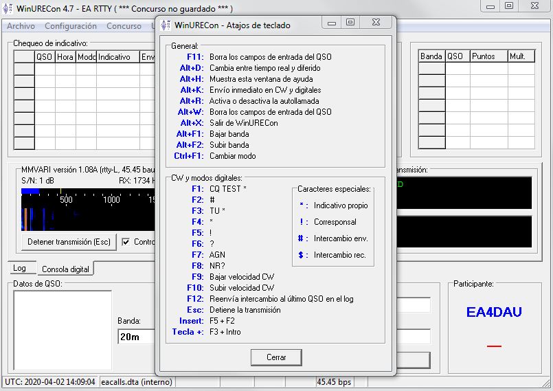Toggle the Control checkbox beside Detener transmisión
The image size is (553, 391).
[126, 242]
